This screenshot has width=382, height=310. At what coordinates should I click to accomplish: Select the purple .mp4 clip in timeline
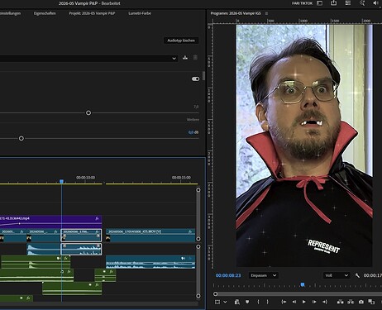50,222
